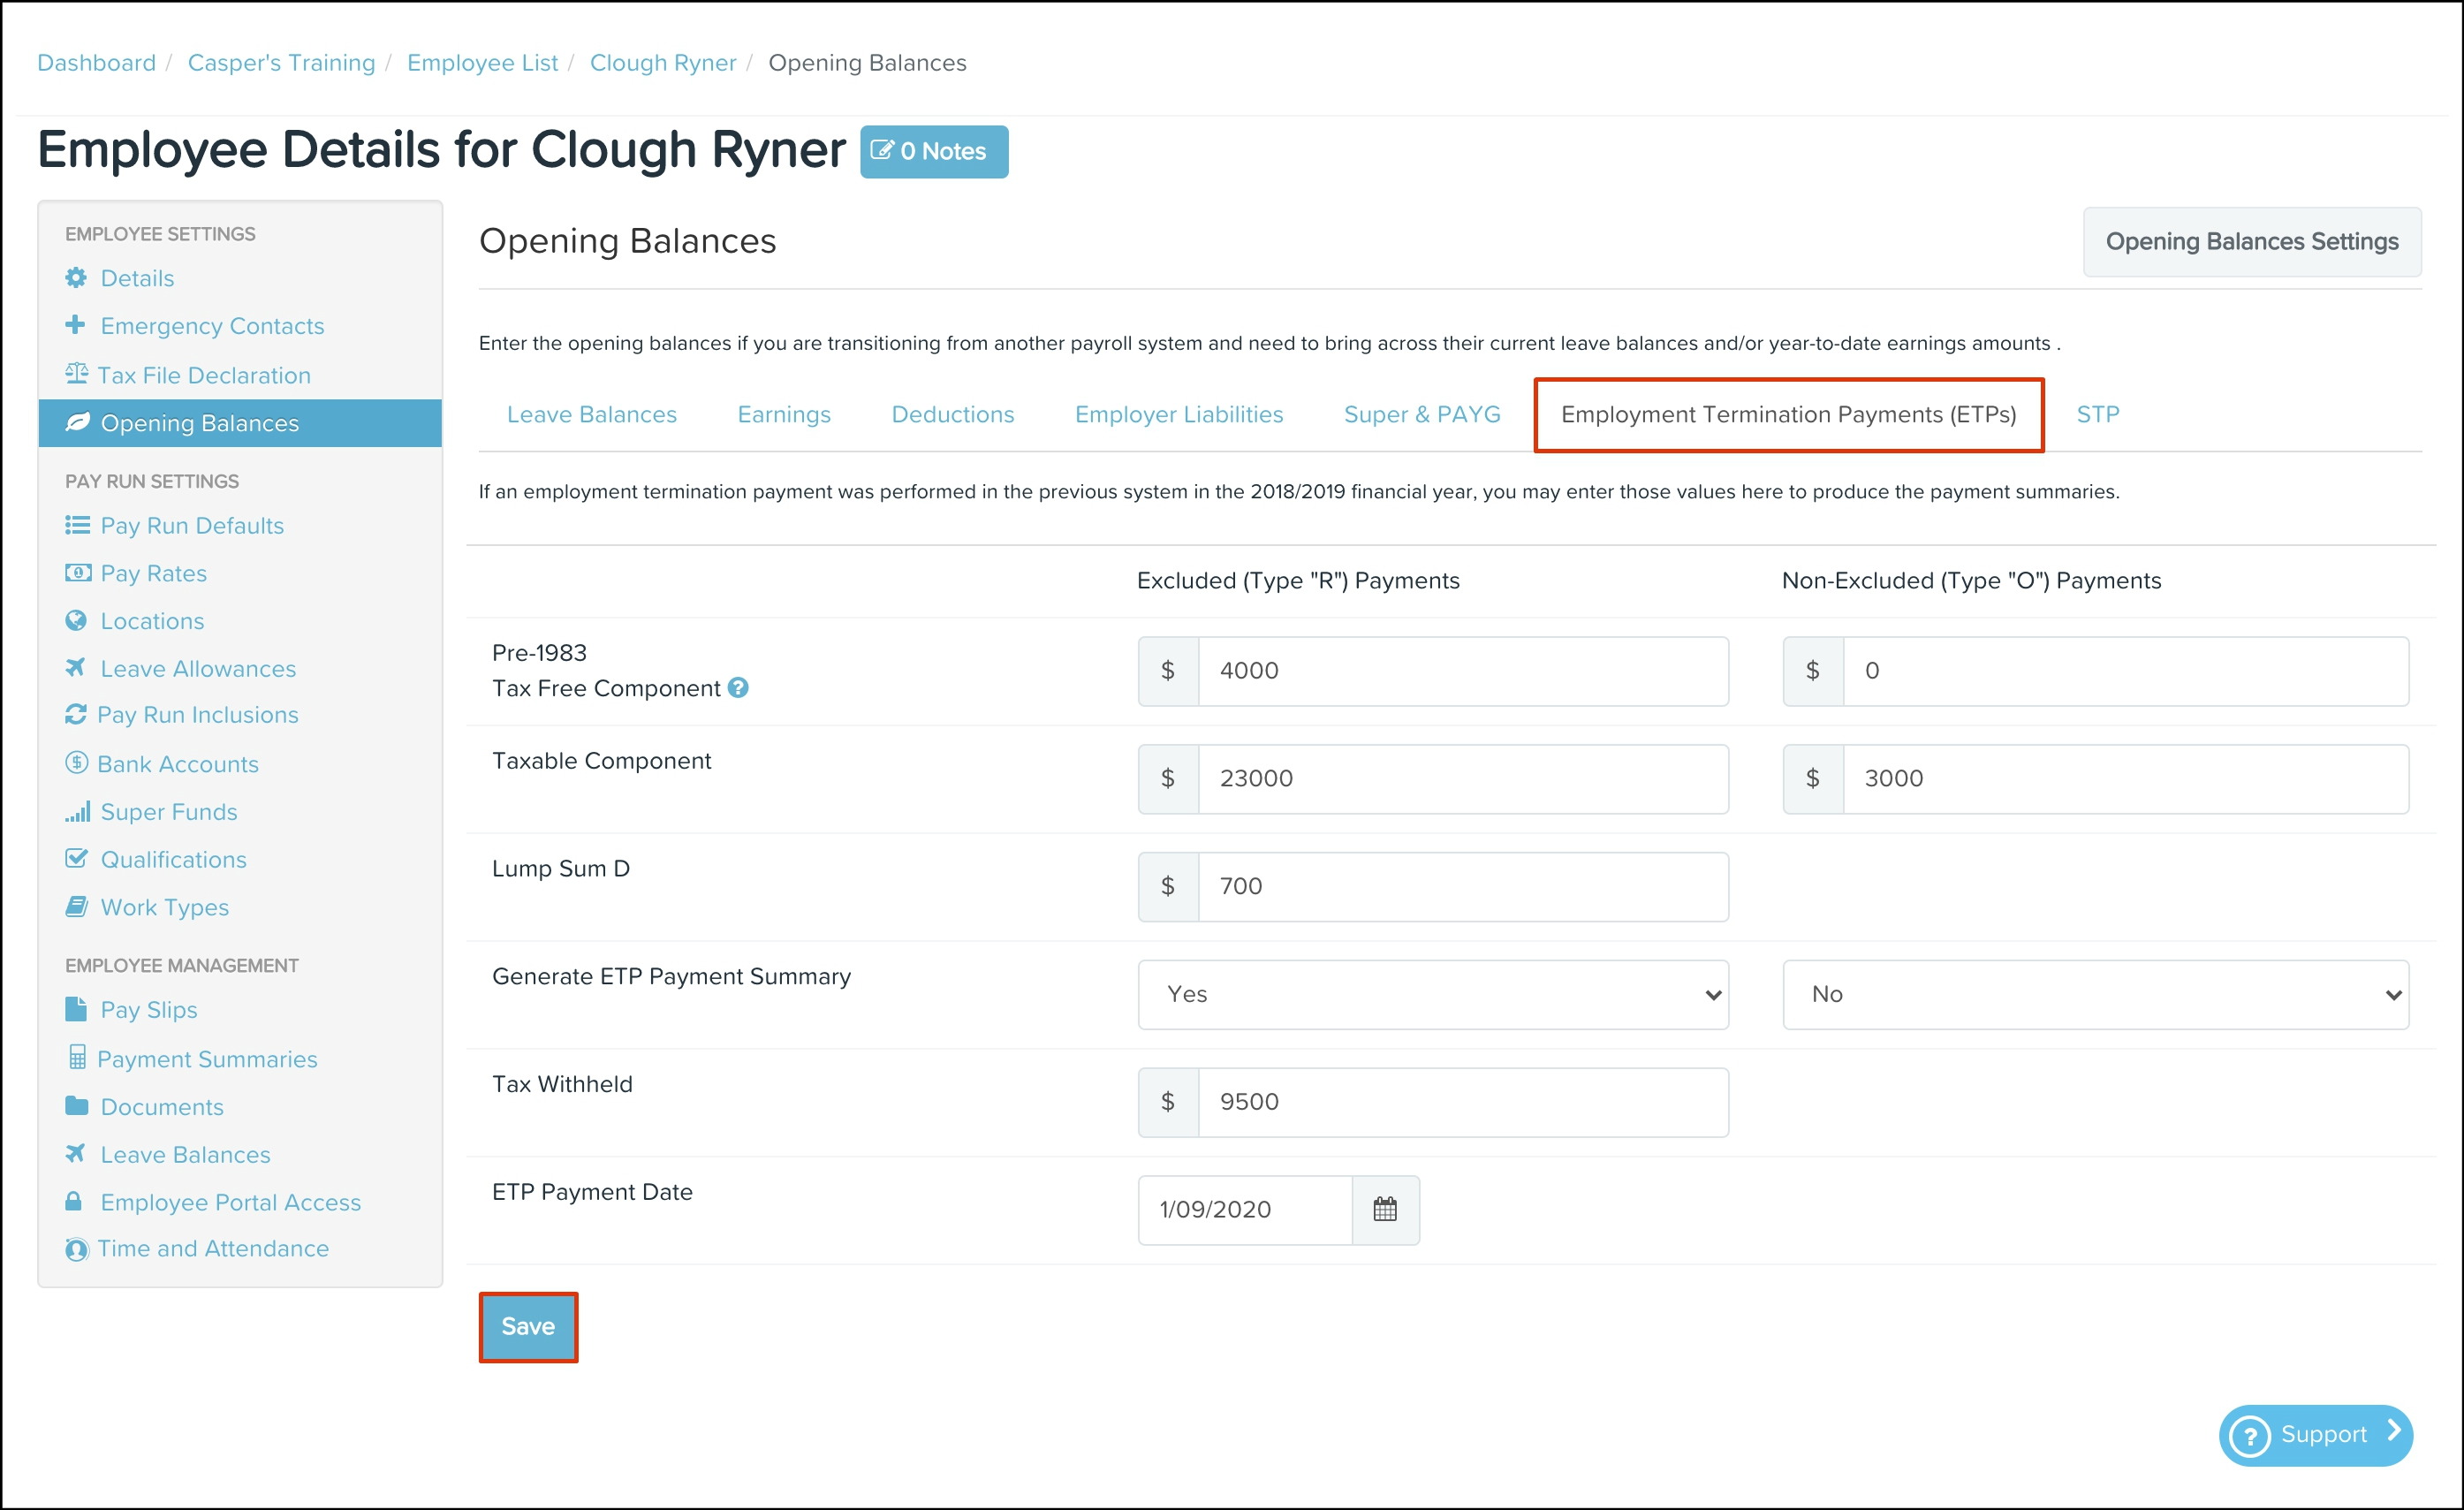Switch to the STP tab
Image resolution: width=2464 pixels, height=1510 pixels.
point(2097,414)
